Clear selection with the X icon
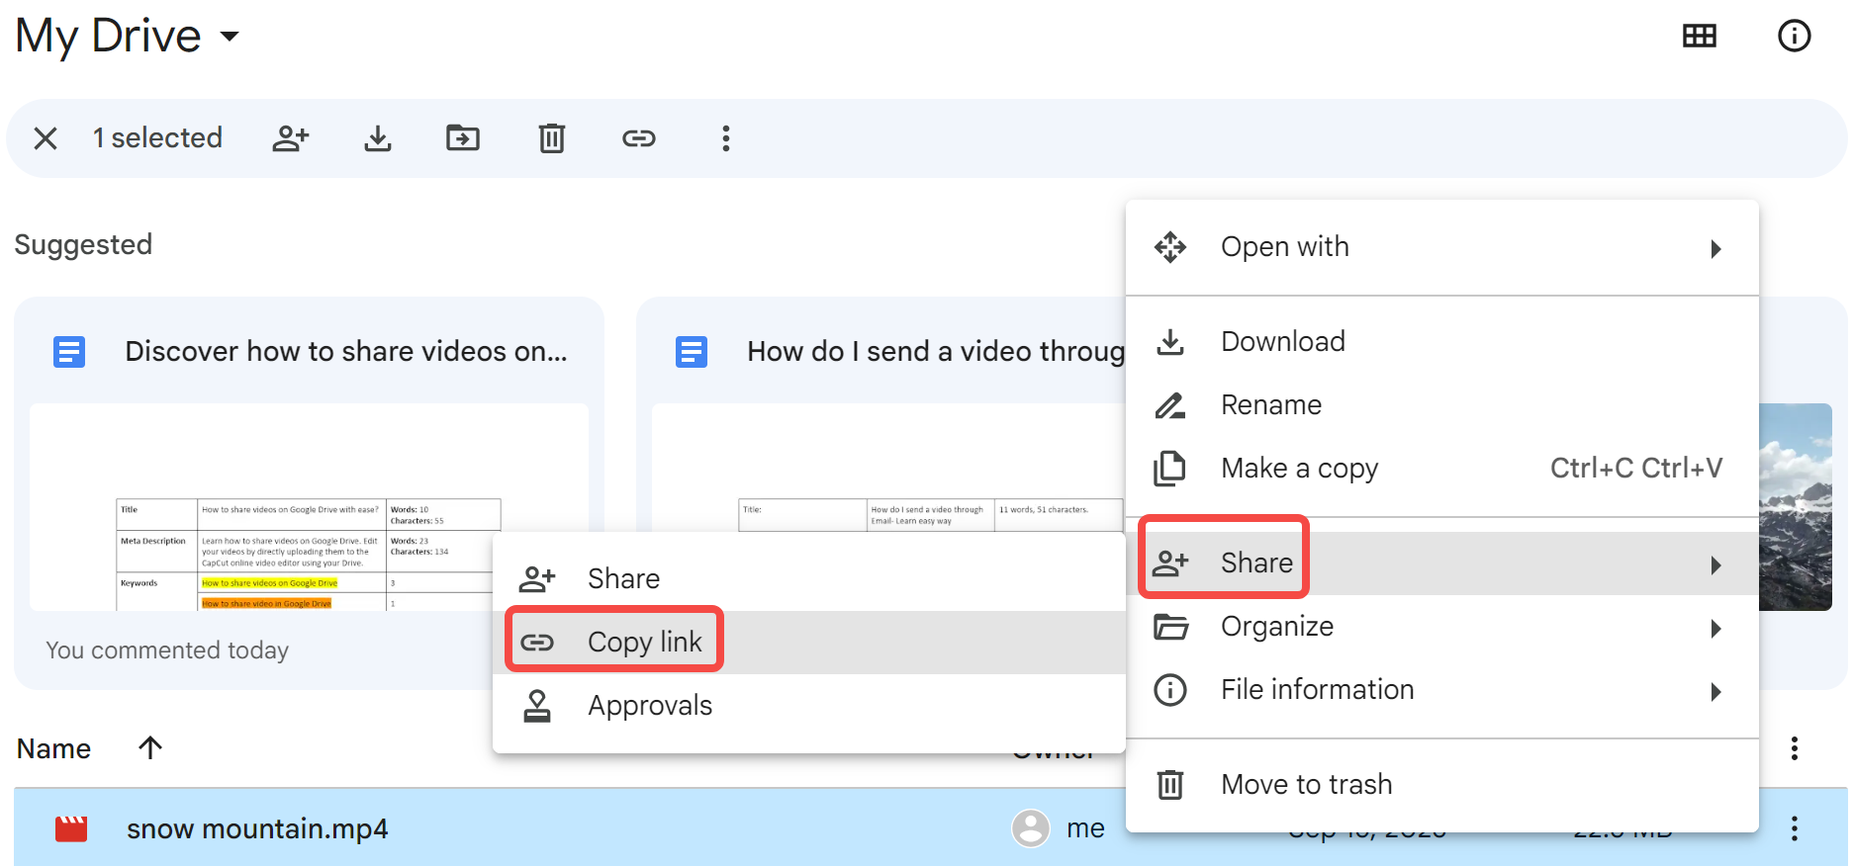The image size is (1854, 866). tap(46, 138)
